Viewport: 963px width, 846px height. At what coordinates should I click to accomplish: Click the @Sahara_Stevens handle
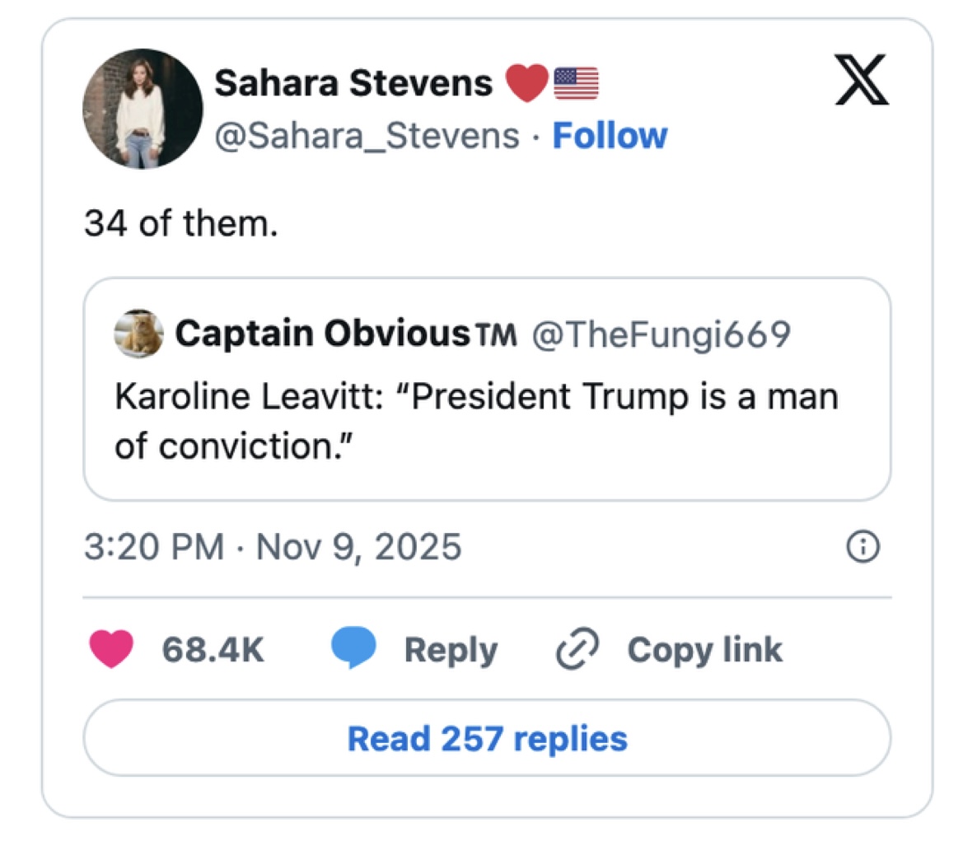click(x=367, y=136)
